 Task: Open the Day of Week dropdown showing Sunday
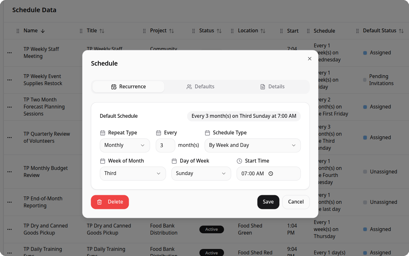[x=201, y=173]
